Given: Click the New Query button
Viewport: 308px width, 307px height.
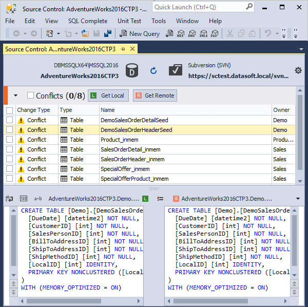Looking at the screenshot, I should click(x=140, y=33).
